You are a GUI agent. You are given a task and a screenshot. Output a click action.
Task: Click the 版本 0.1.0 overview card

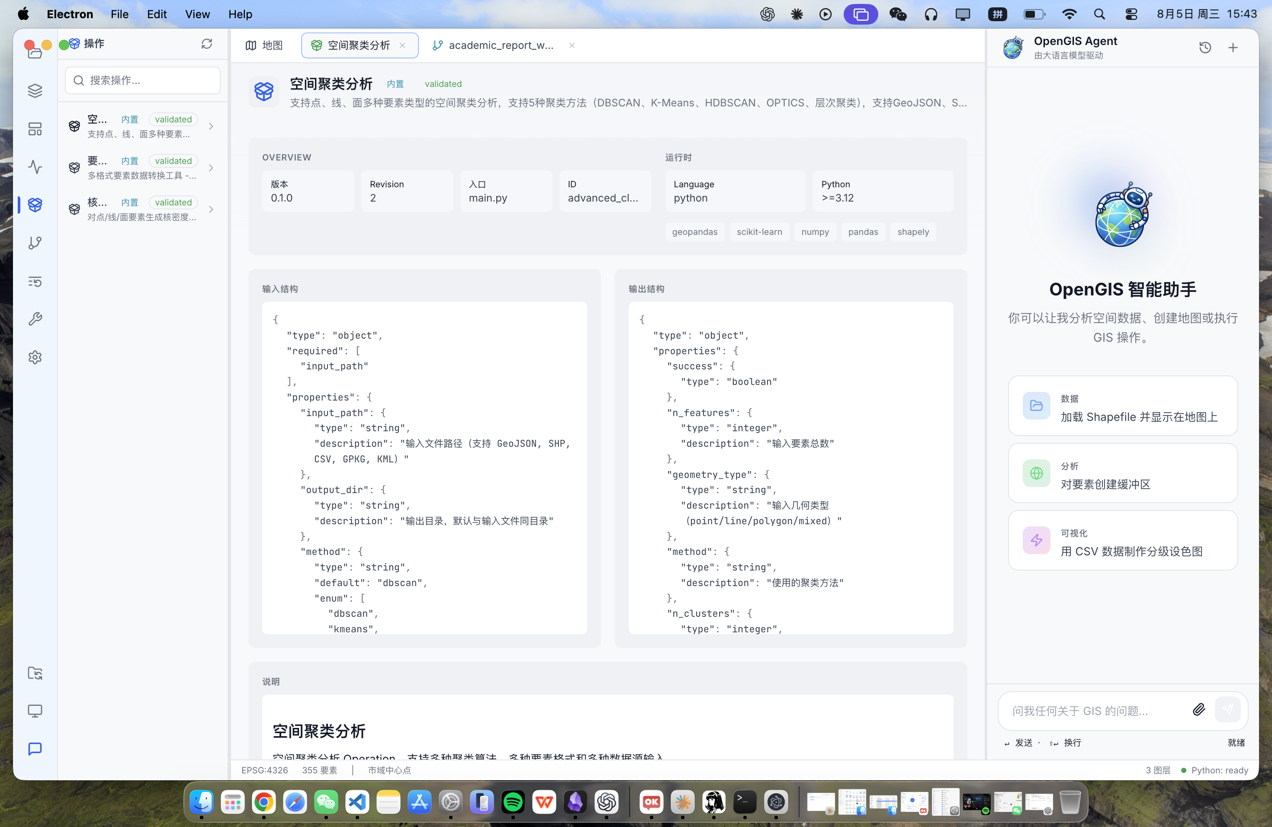308,191
